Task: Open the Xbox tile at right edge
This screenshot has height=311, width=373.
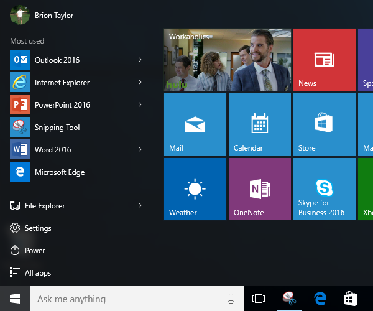Action: tap(366, 189)
